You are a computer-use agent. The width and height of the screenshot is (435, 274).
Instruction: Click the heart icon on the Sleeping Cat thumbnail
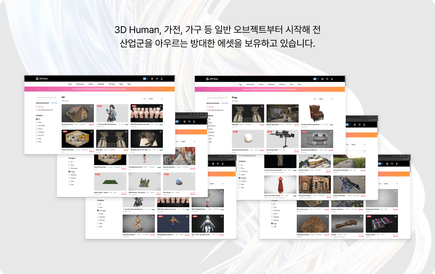pyautogui.click(x=160, y=132)
